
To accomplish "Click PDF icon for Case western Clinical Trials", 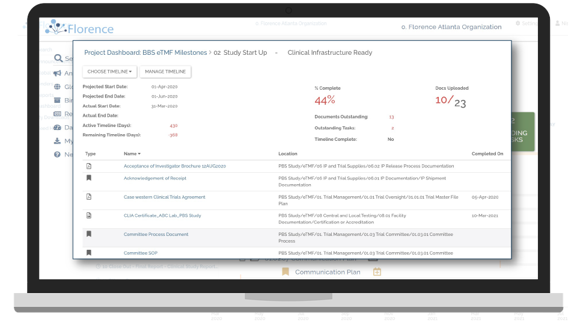I will (x=89, y=197).
